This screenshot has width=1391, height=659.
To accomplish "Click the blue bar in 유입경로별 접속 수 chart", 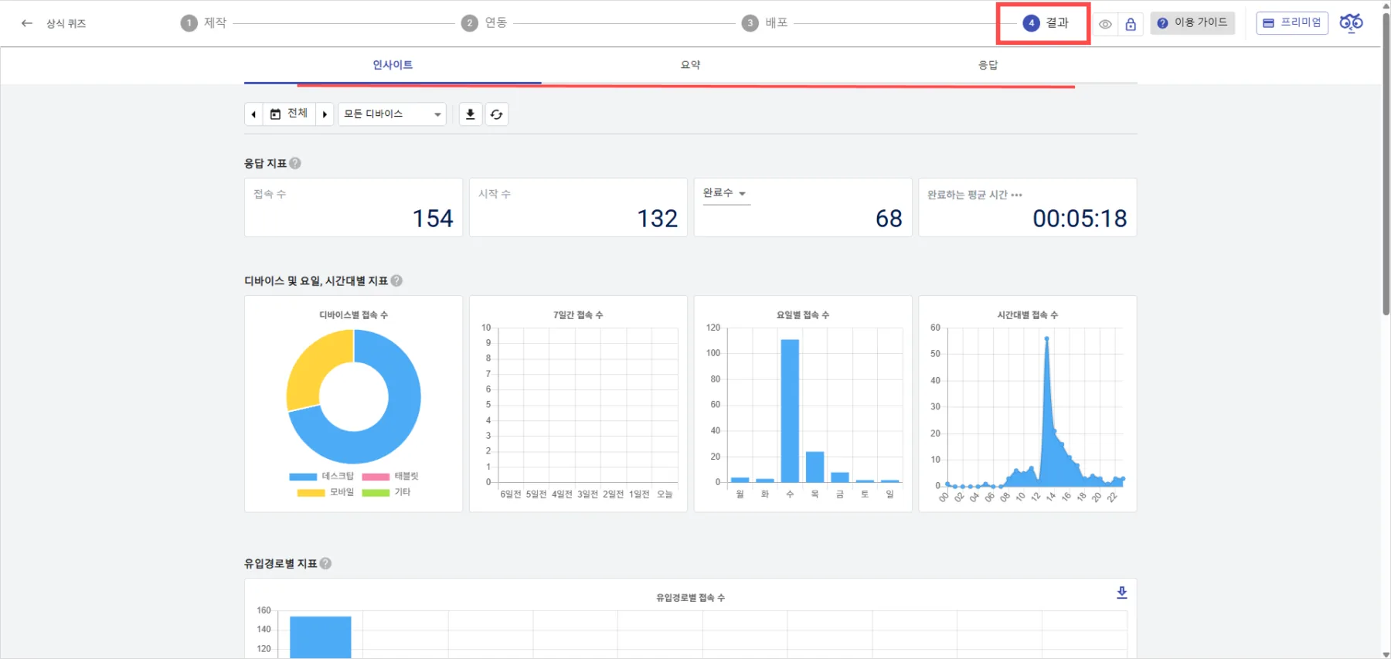I will point(321,637).
